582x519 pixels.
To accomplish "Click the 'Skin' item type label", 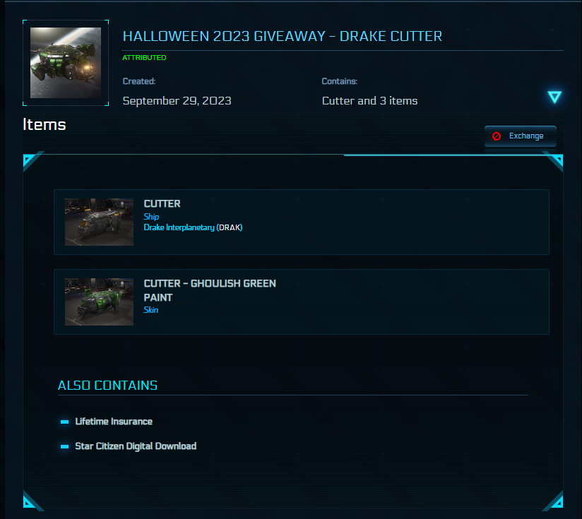I will (150, 310).
